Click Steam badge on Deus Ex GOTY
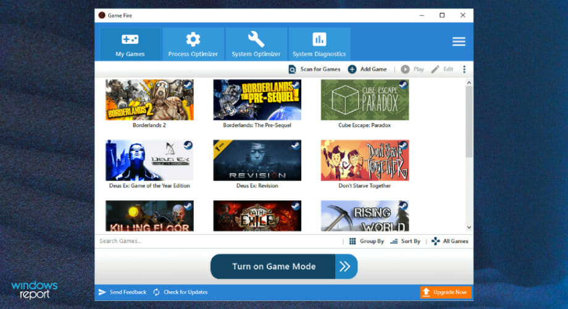The height and width of the screenshot is (309, 568). [x=188, y=145]
